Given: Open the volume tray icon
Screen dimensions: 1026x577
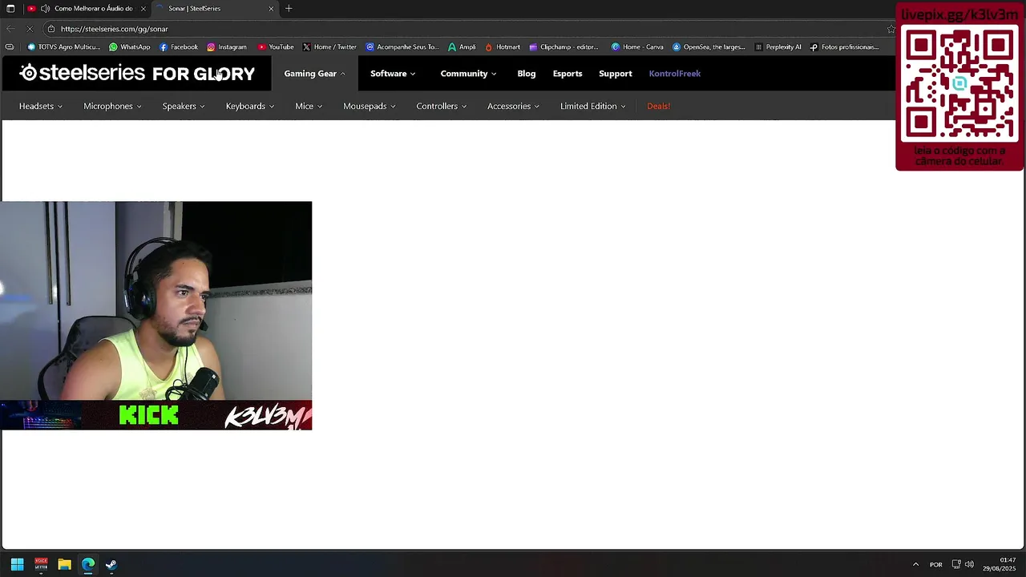Looking at the screenshot, I should pos(970,564).
